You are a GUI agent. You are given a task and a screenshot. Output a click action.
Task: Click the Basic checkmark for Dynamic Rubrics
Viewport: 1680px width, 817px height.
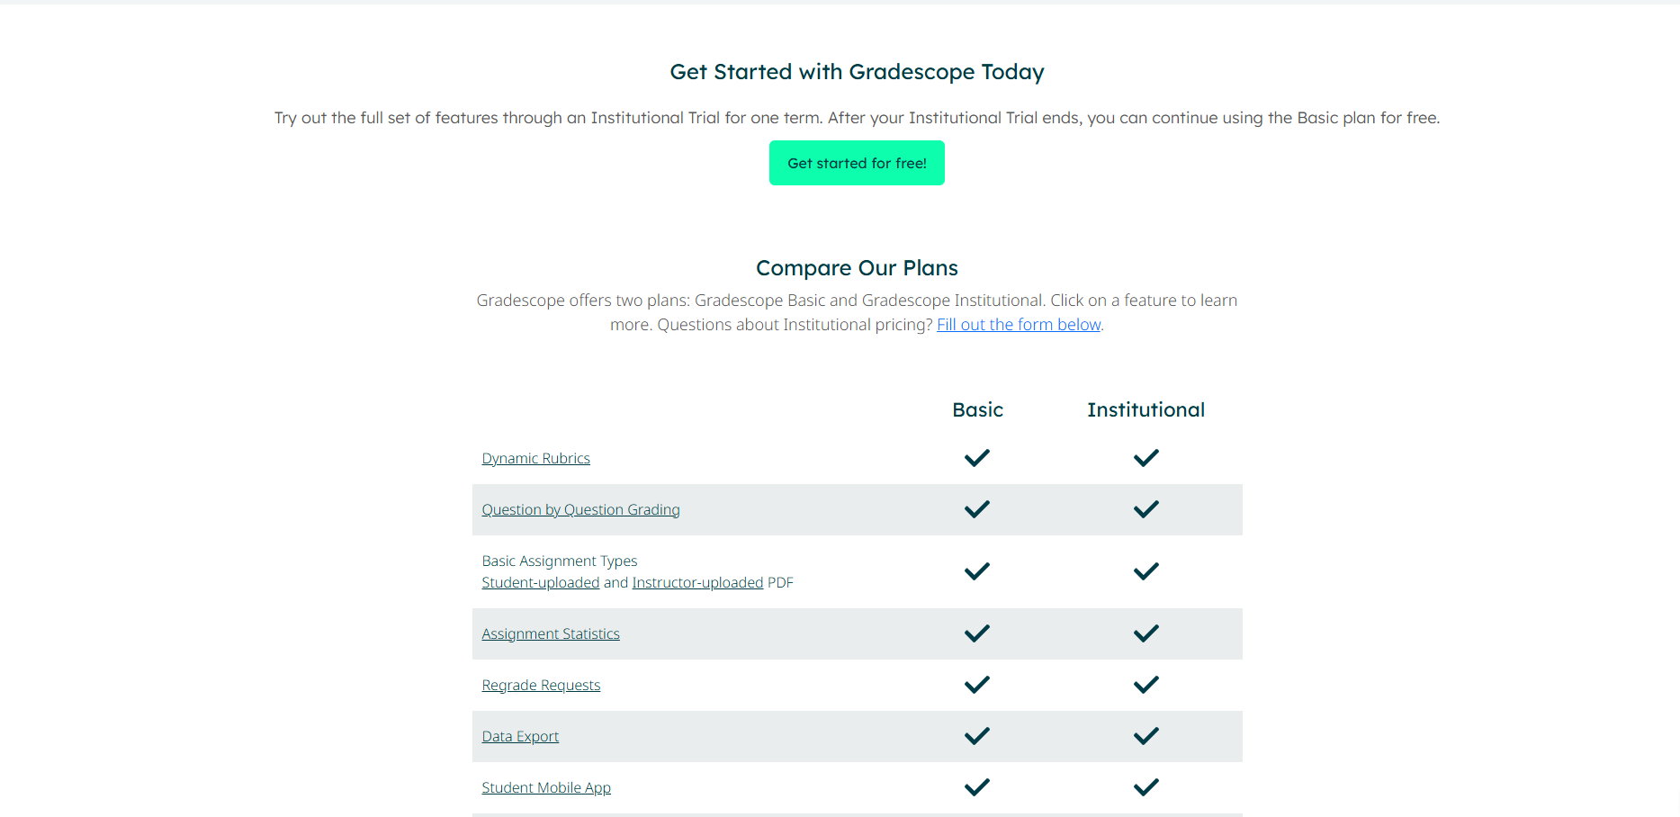[x=976, y=458]
